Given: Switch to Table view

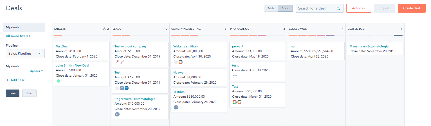Looking at the screenshot, I should point(271,8).
